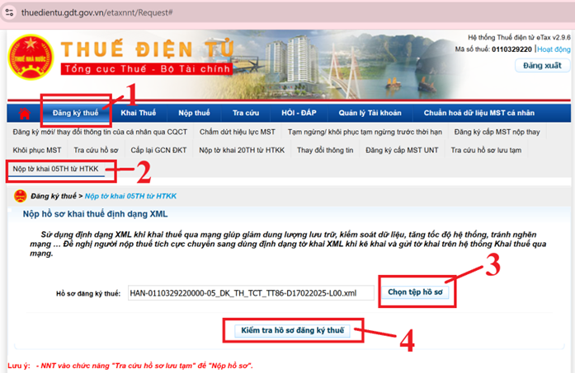Click breadcrumb link Nộp tờ khai 05TH từ HTKK
575x373 pixels.
130,196
